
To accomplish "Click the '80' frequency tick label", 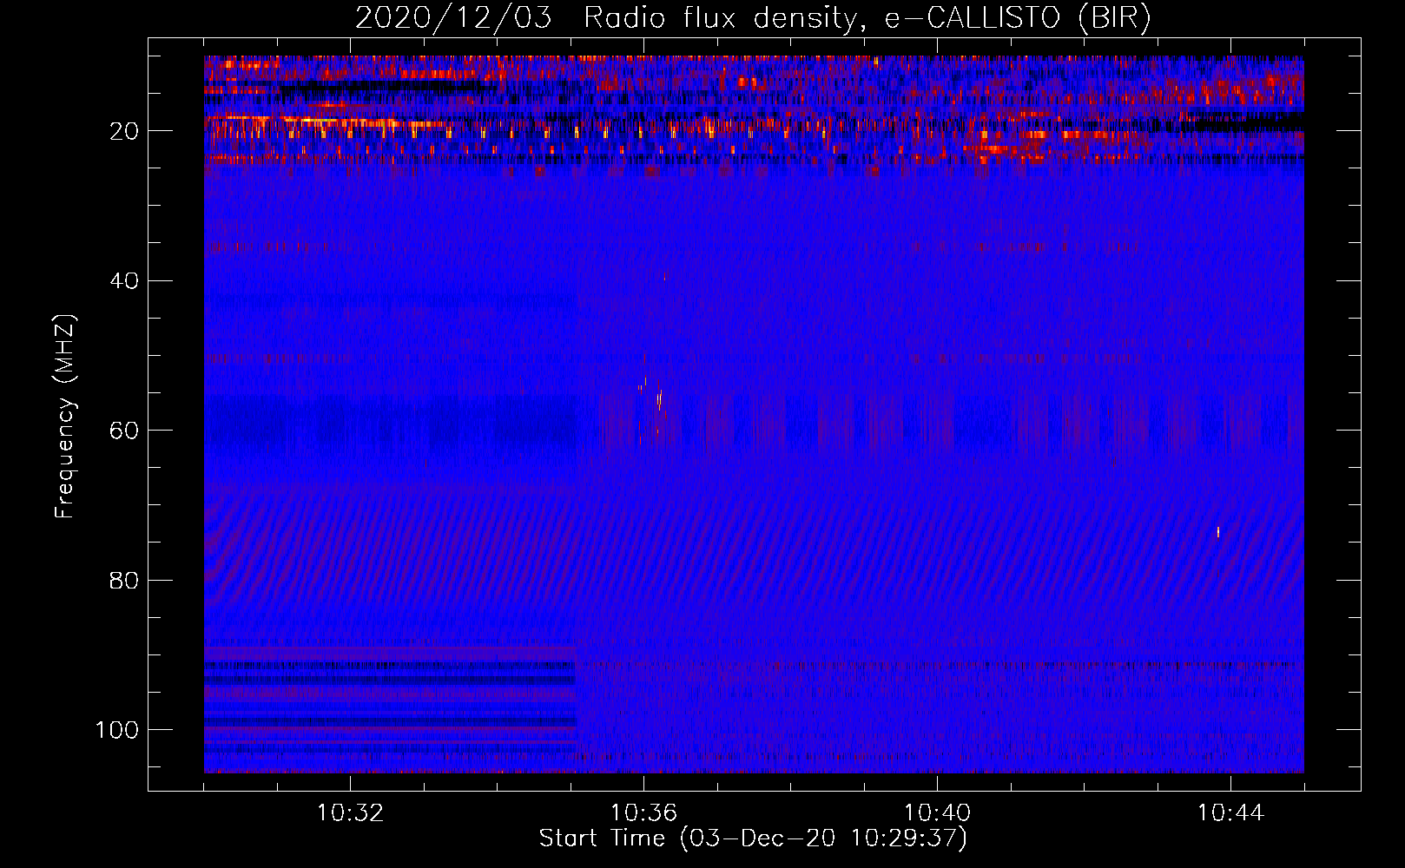I will pyautogui.click(x=124, y=581).
